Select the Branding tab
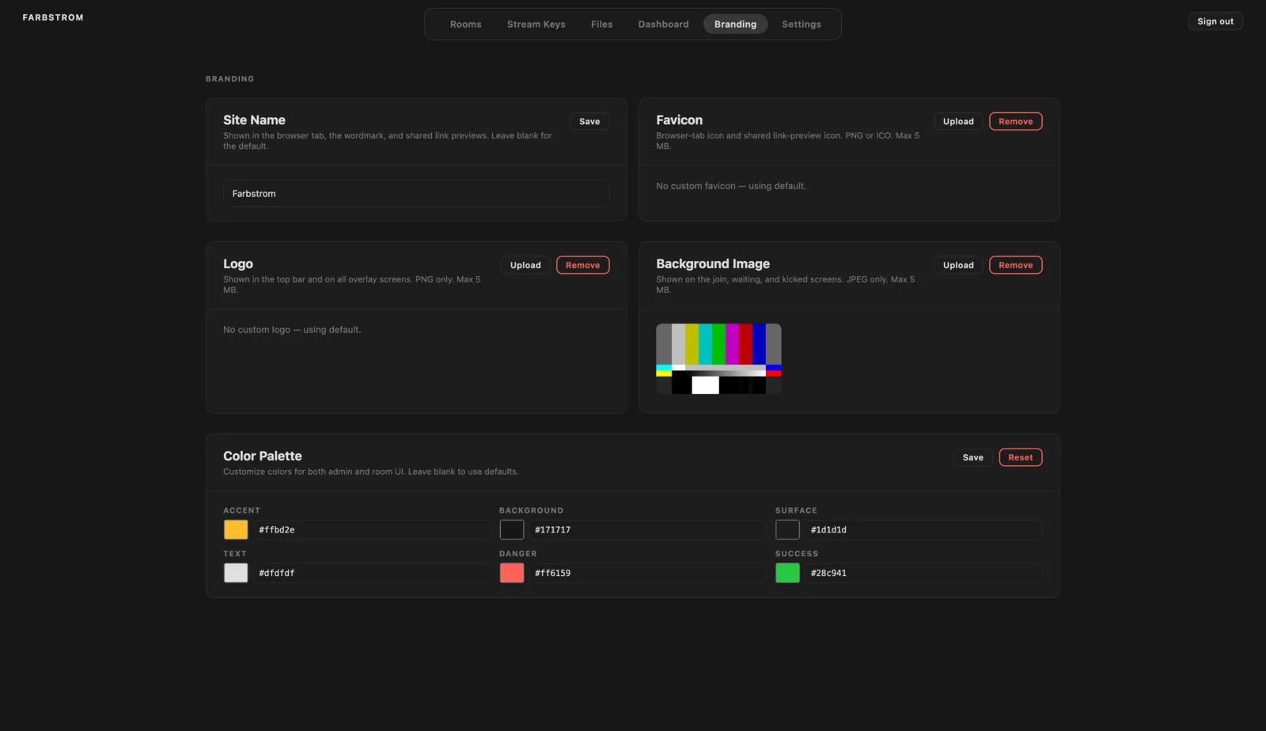1266x731 pixels. (735, 24)
